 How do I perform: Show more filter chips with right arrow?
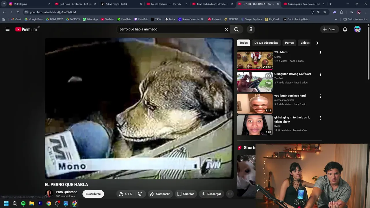(317, 43)
